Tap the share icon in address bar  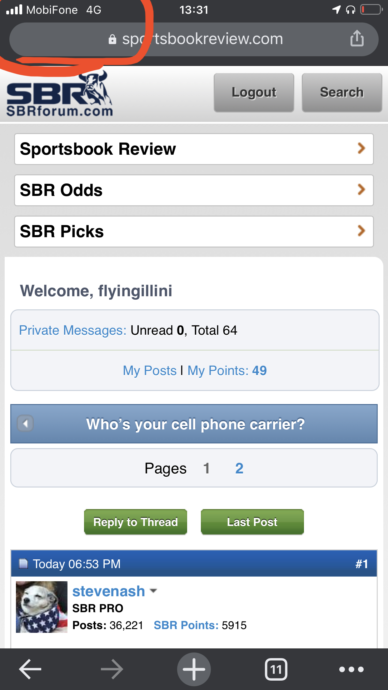357,39
